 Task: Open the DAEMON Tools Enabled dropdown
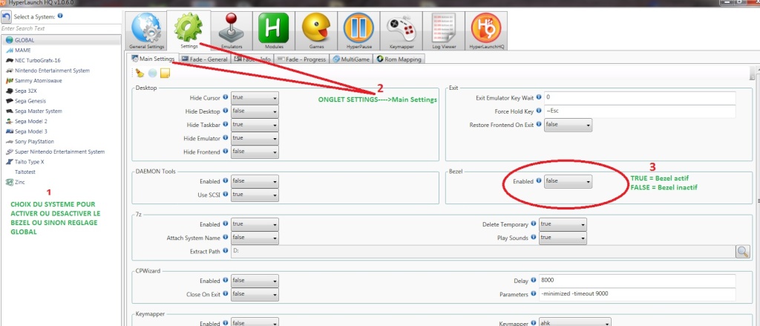(x=255, y=181)
